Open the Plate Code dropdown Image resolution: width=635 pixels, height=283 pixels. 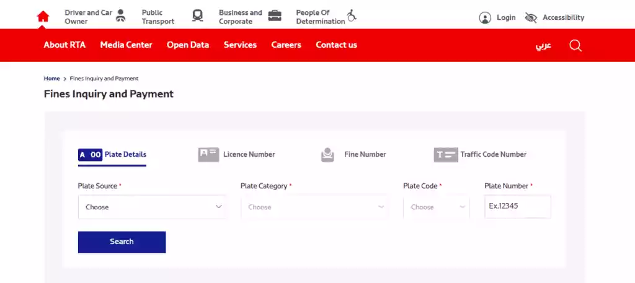pyautogui.click(x=437, y=207)
